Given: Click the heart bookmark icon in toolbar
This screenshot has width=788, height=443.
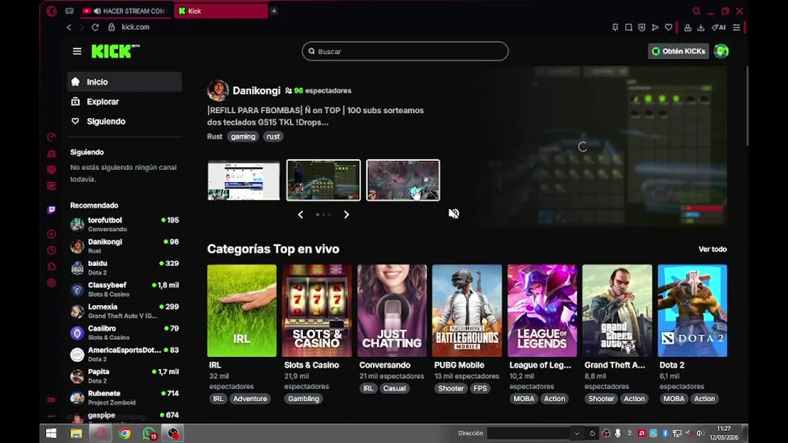Looking at the screenshot, I should [669, 27].
